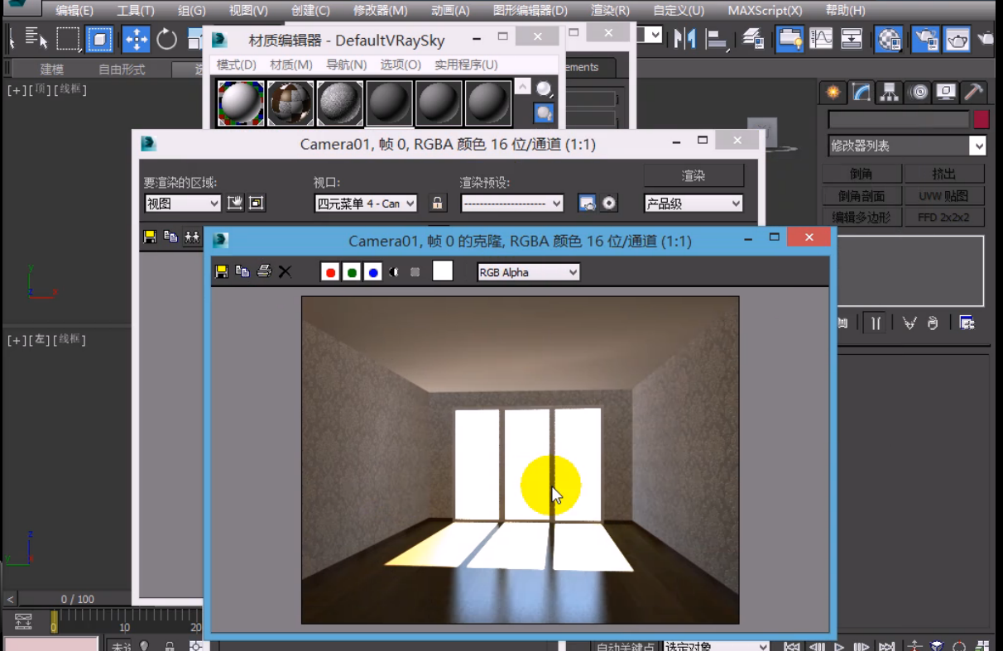Click the 渲染 render button

point(693,175)
